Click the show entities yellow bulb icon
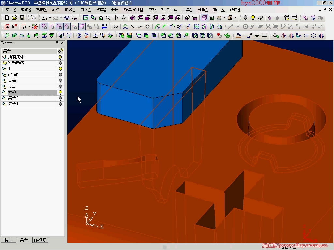The width and height of the screenshot is (334, 250). coord(253,18)
